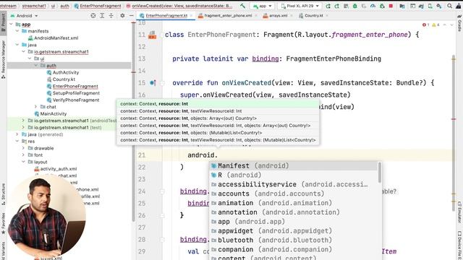Open MainActivity in project tree
This screenshot has width=463, height=260.
click(51, 114)
